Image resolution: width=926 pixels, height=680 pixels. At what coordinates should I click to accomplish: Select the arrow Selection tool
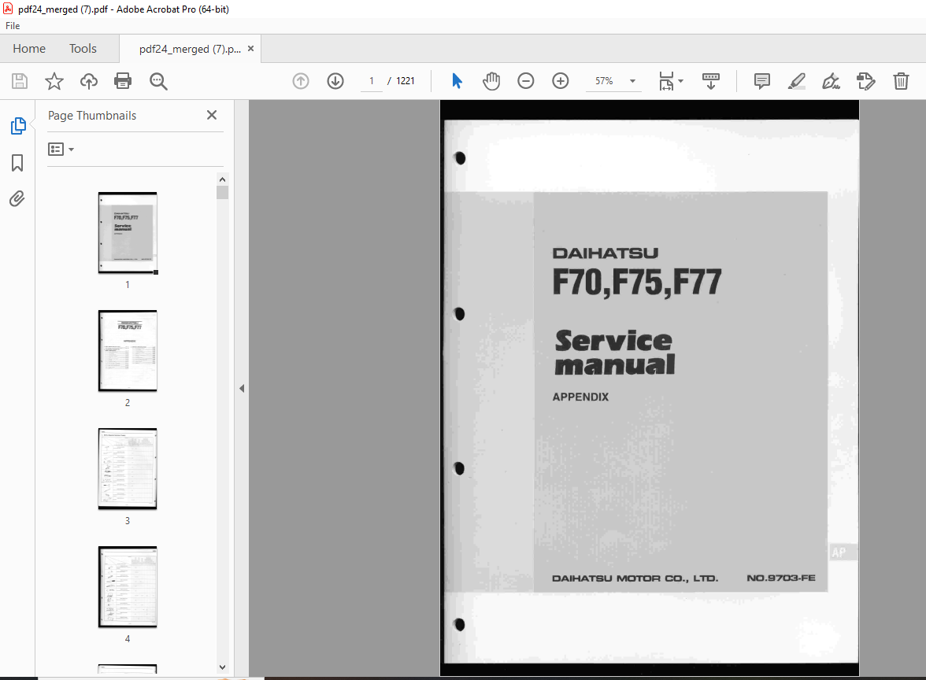click(457, 81)
